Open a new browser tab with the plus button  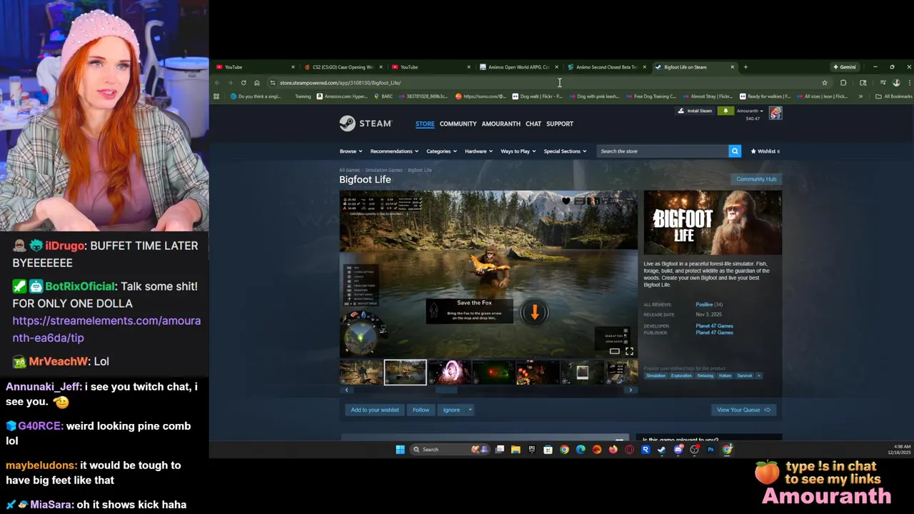(745, 67)
